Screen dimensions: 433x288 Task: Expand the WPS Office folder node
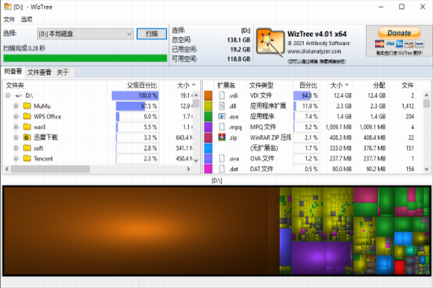16,117
